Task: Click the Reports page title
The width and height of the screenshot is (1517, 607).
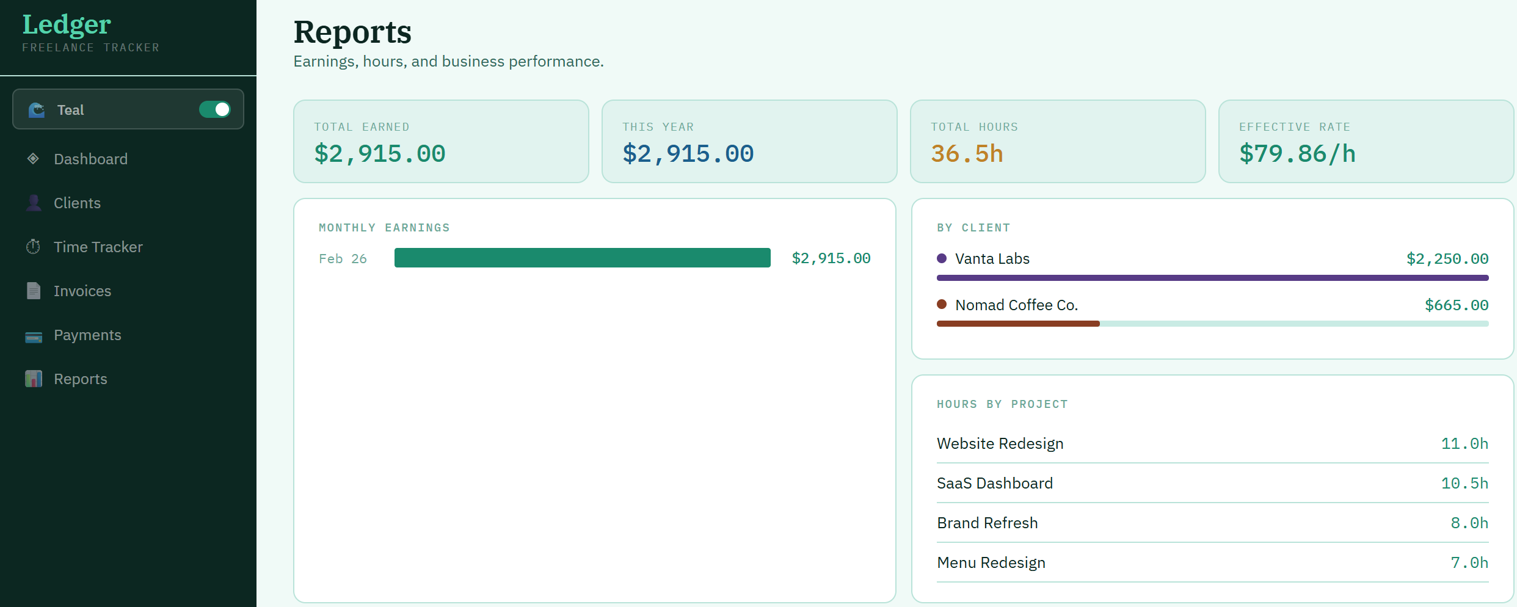Action: [x=352, y=32]
